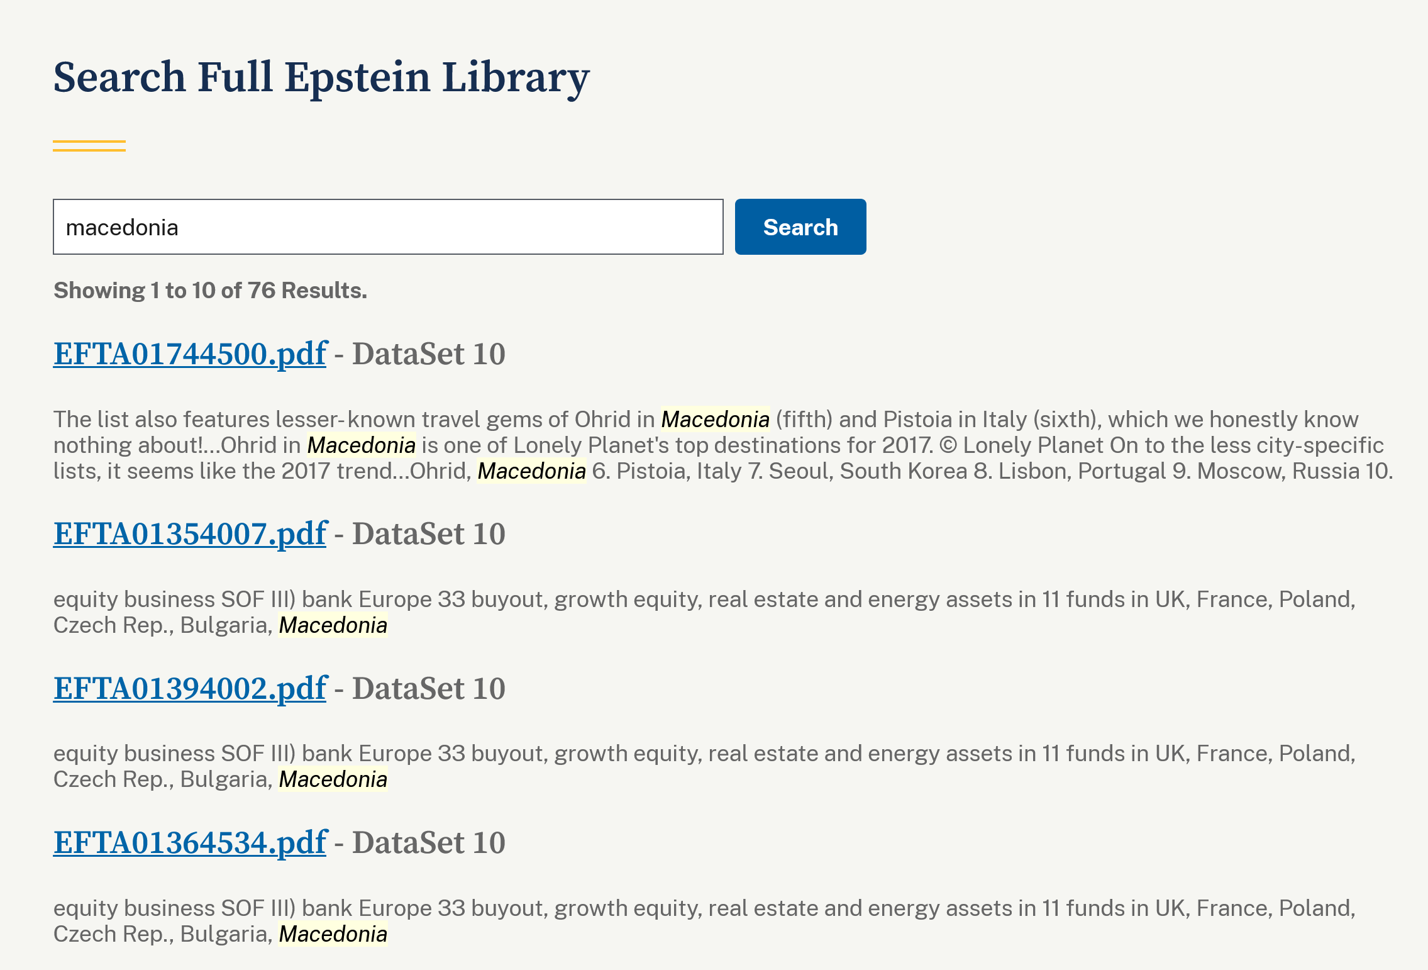Open the EFTA01744500.pdf result link
The height and width of the screenshot is (970, 1428).
190,354
